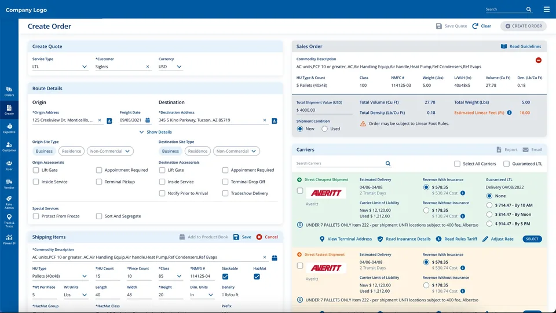This screenshot has height=313, width=556.
Task: Uncheck the Stackable checkbox
Action: coord(225,277)
